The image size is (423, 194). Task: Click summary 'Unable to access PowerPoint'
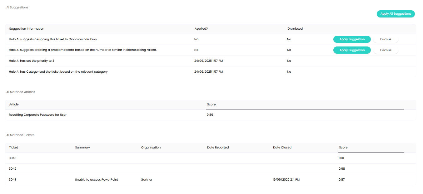point(97,180)
